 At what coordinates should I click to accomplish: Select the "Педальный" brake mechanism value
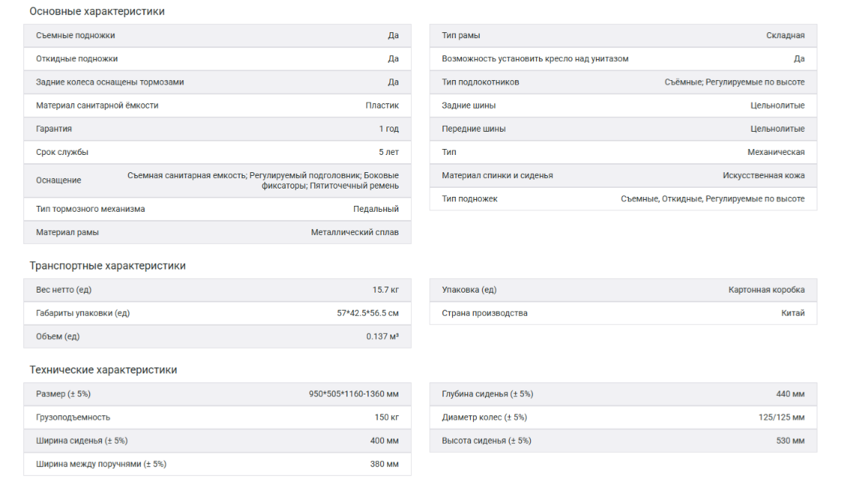[x=376, y=209]
